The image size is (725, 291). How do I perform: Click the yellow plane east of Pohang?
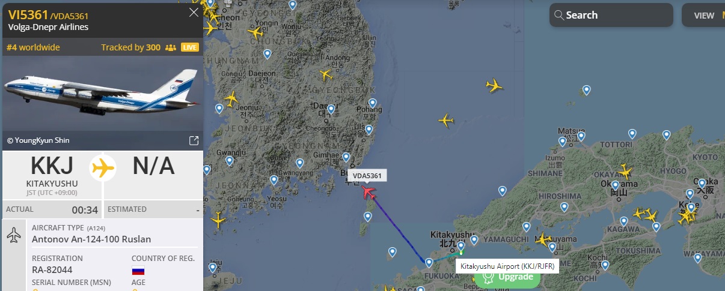pyautogui.click(x=446, y=121)
